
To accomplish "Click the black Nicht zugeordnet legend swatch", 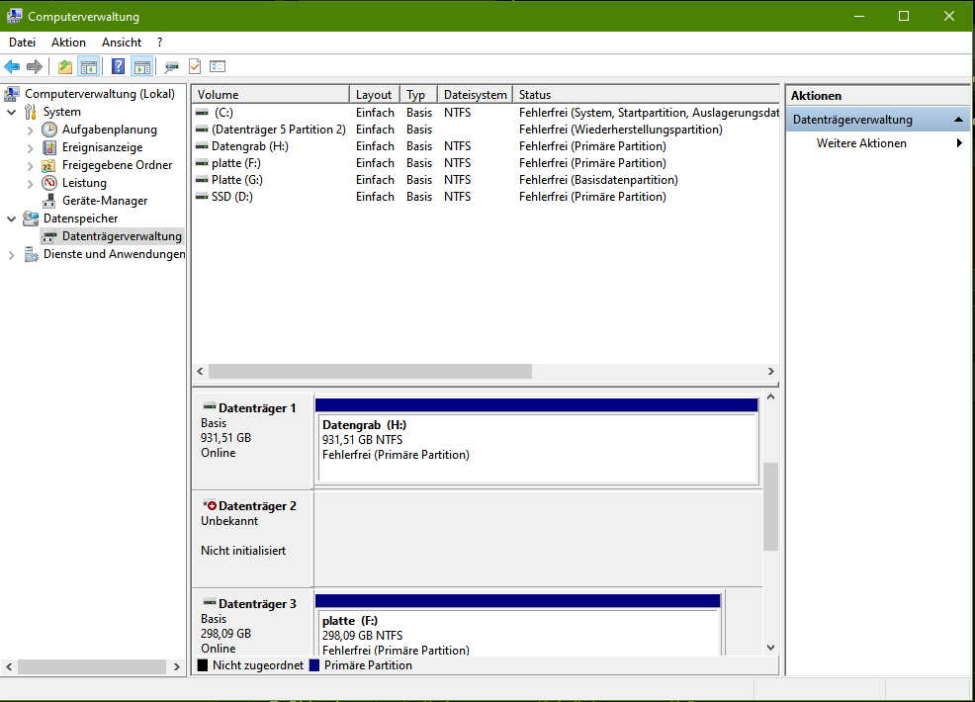I will (x=202, y=665).
